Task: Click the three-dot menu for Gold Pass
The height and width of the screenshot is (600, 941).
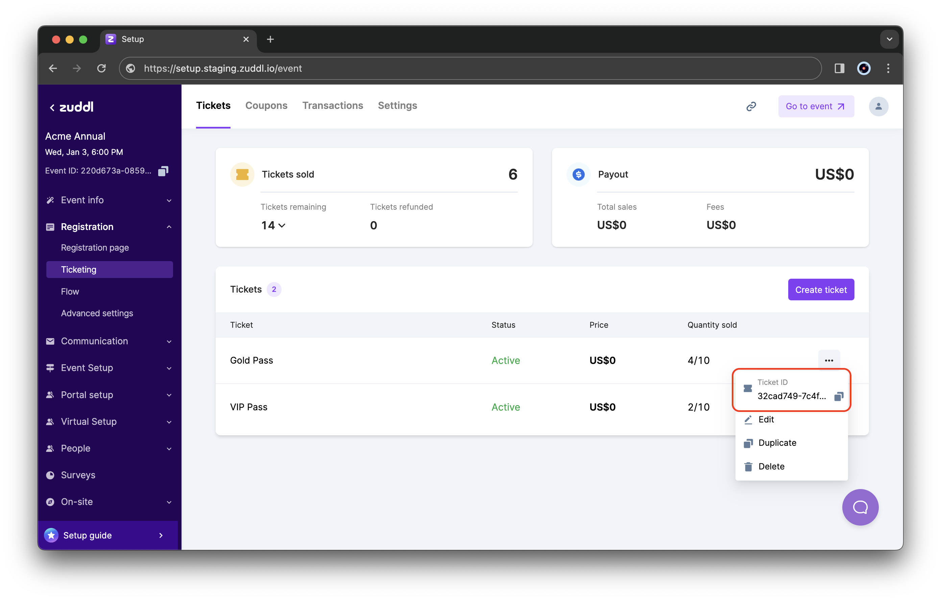Action: [x=829, y=360]
